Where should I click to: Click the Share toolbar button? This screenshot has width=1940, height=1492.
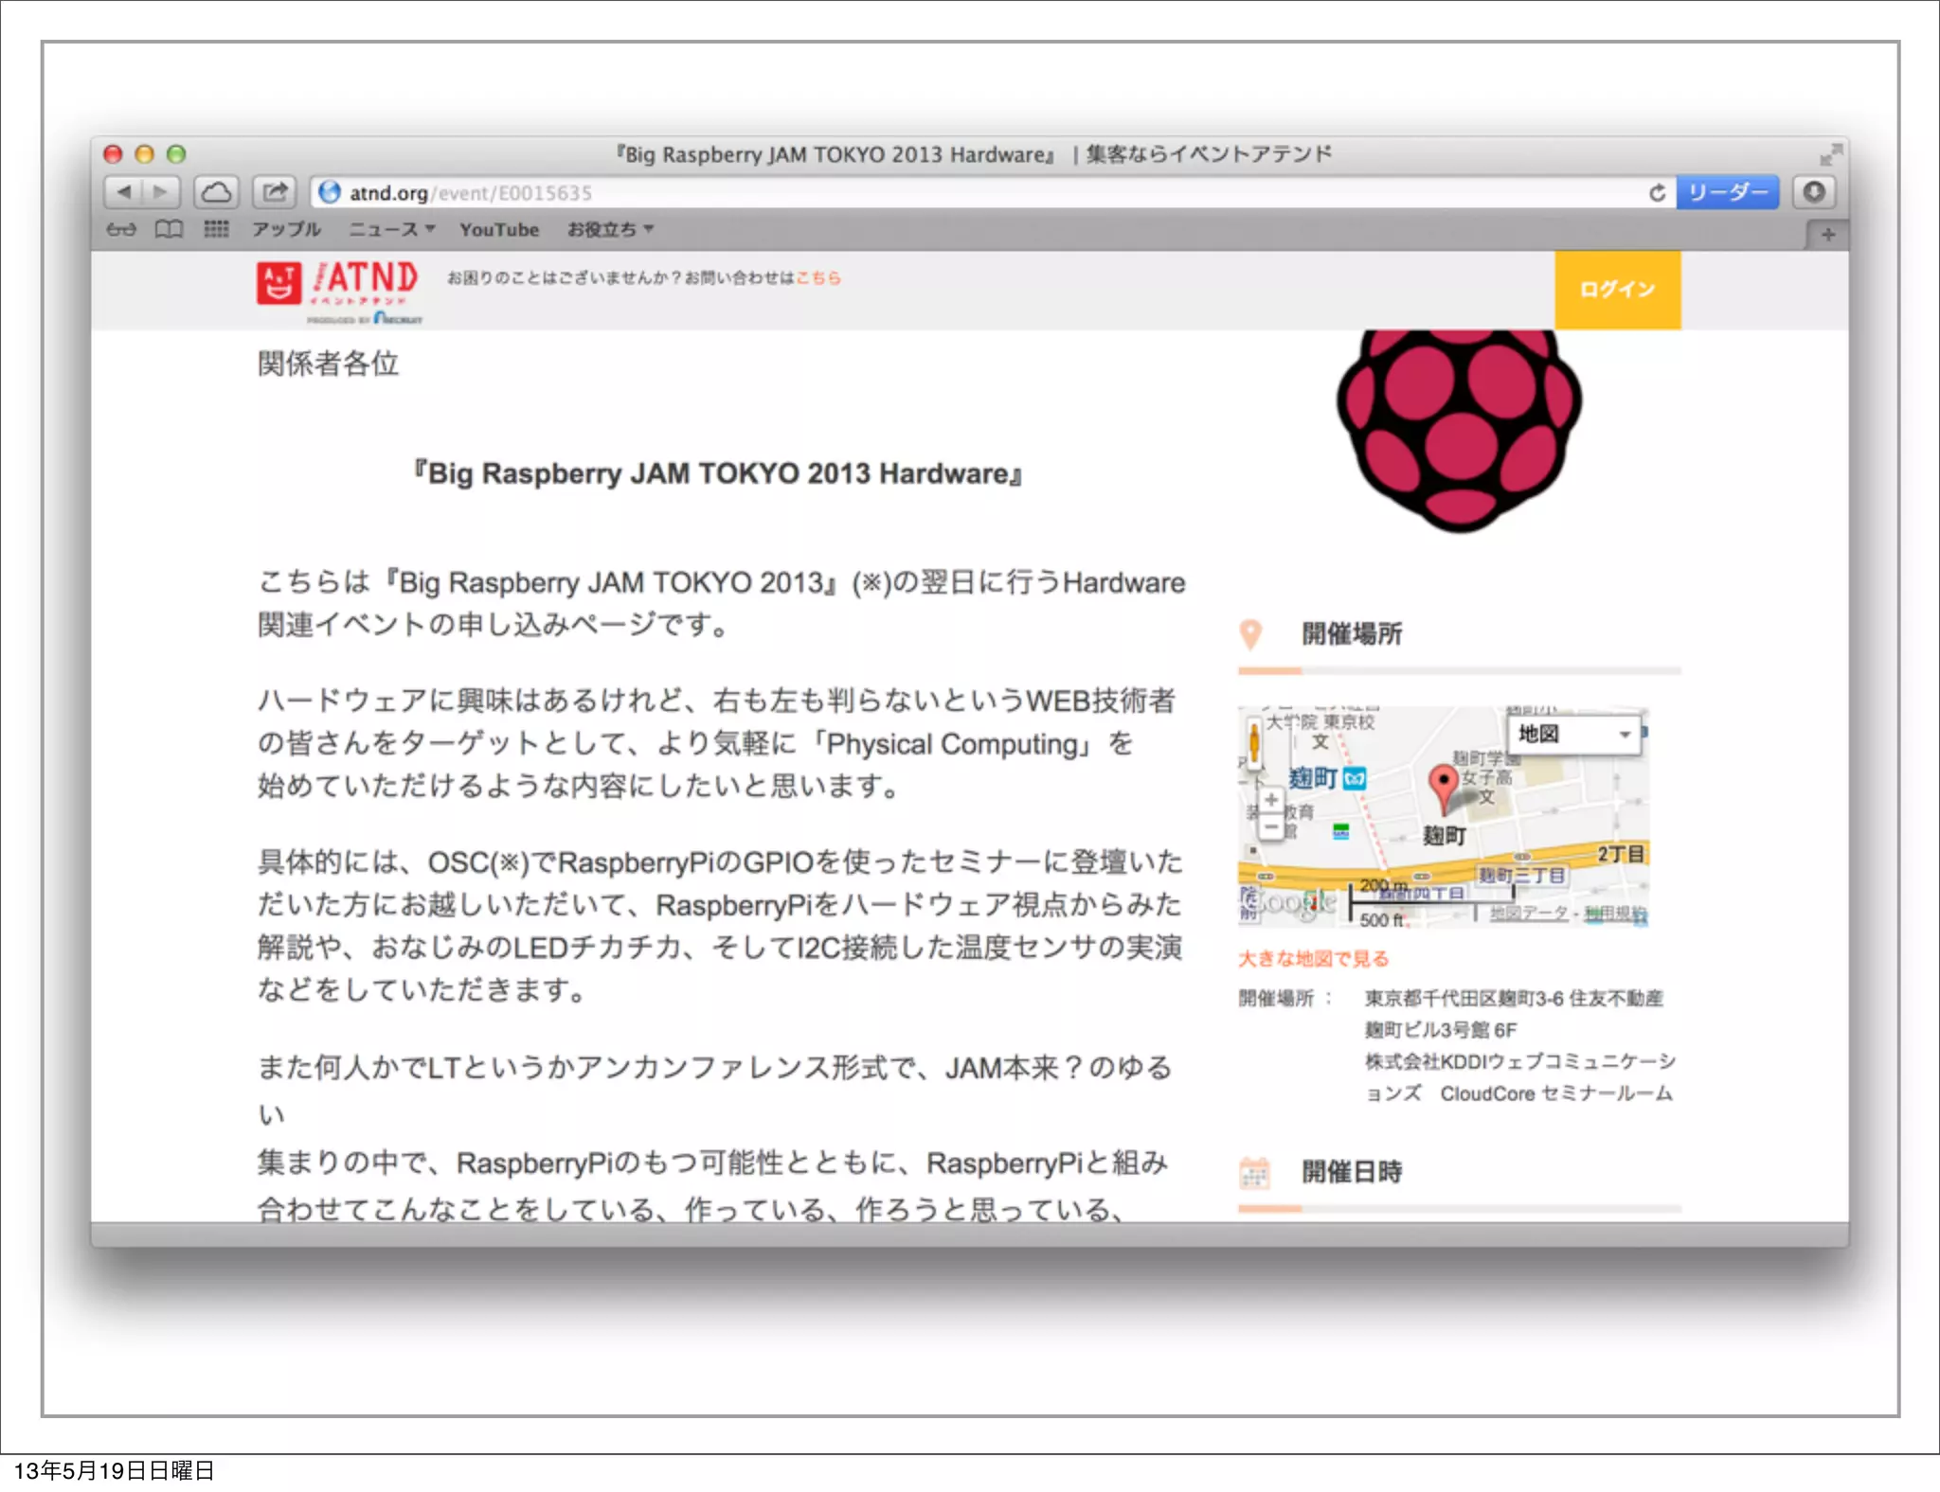(275, 192)
